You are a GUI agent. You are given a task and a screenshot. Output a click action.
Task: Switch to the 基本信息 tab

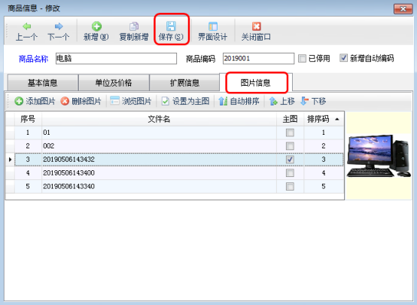pos(43,83)
